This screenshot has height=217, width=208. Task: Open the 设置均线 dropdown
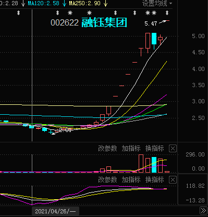pyautogui.click(x=157, y=3)
